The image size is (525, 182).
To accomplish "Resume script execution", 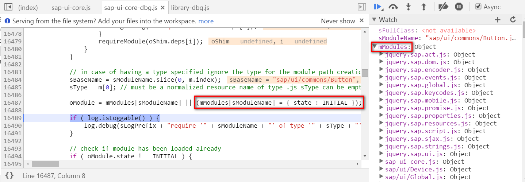I will pyautogui.click(x=378, y=7).
